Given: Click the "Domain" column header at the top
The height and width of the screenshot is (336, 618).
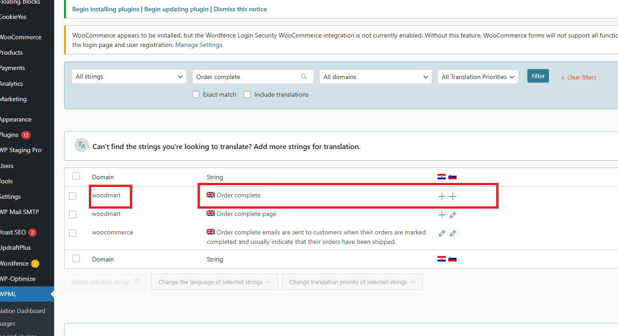Looking at the screenshot, I should tap(103, 177).
